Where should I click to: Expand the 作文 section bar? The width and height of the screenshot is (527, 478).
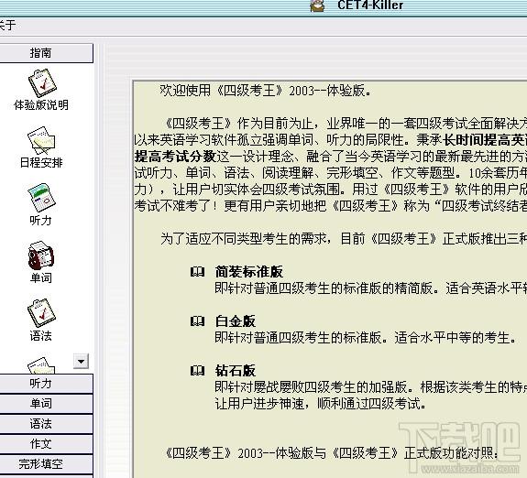point(47,444)
